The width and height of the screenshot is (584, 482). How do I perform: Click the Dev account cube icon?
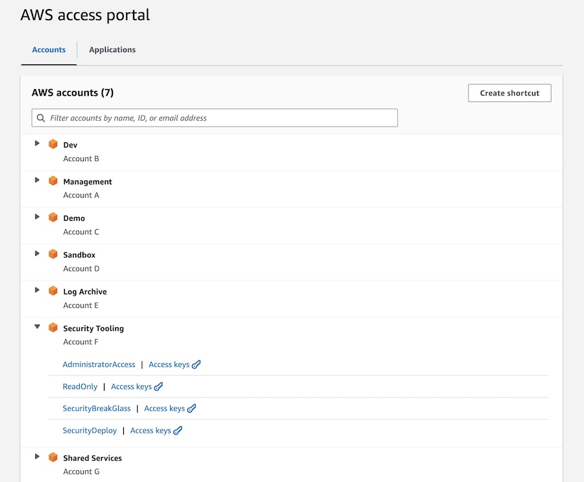53,144
